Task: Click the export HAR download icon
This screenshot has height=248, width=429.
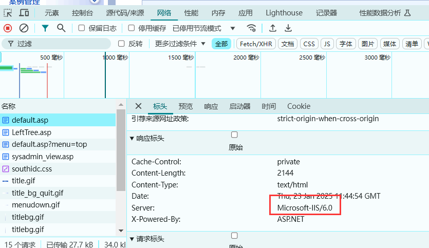Action: click(288, 28)
